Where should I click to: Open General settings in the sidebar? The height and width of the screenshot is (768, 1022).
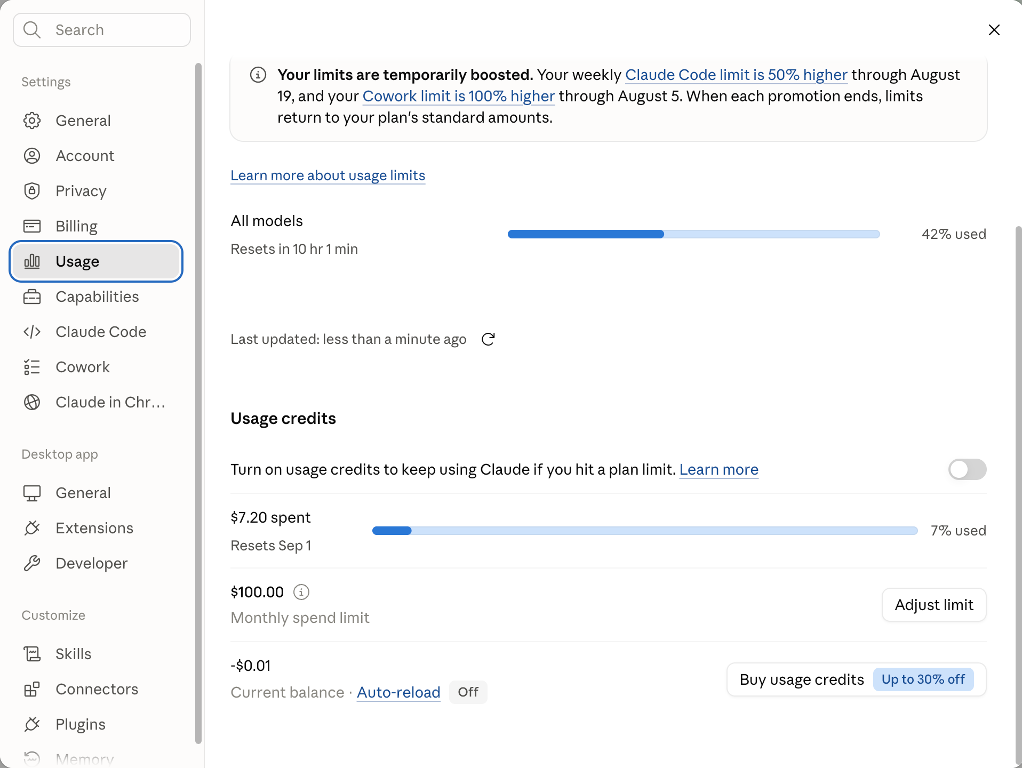pyautogui.click(x=96, y=121)
